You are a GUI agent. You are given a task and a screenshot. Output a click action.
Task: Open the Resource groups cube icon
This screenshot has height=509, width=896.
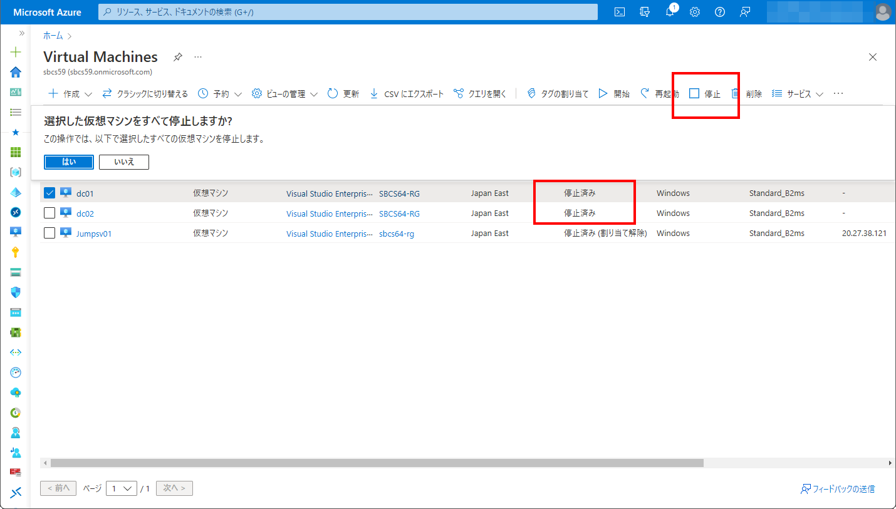pos(16,172)
